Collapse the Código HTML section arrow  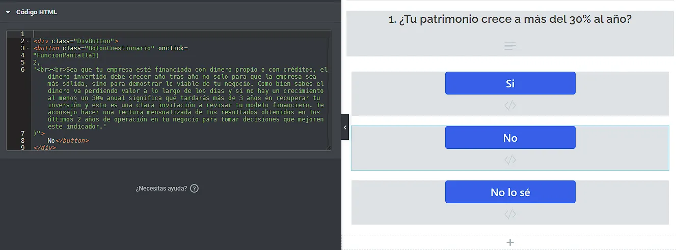click(8, 12)
